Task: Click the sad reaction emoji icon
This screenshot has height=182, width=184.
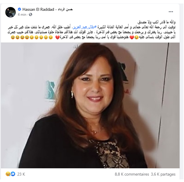Action: [x=8, y=174]
